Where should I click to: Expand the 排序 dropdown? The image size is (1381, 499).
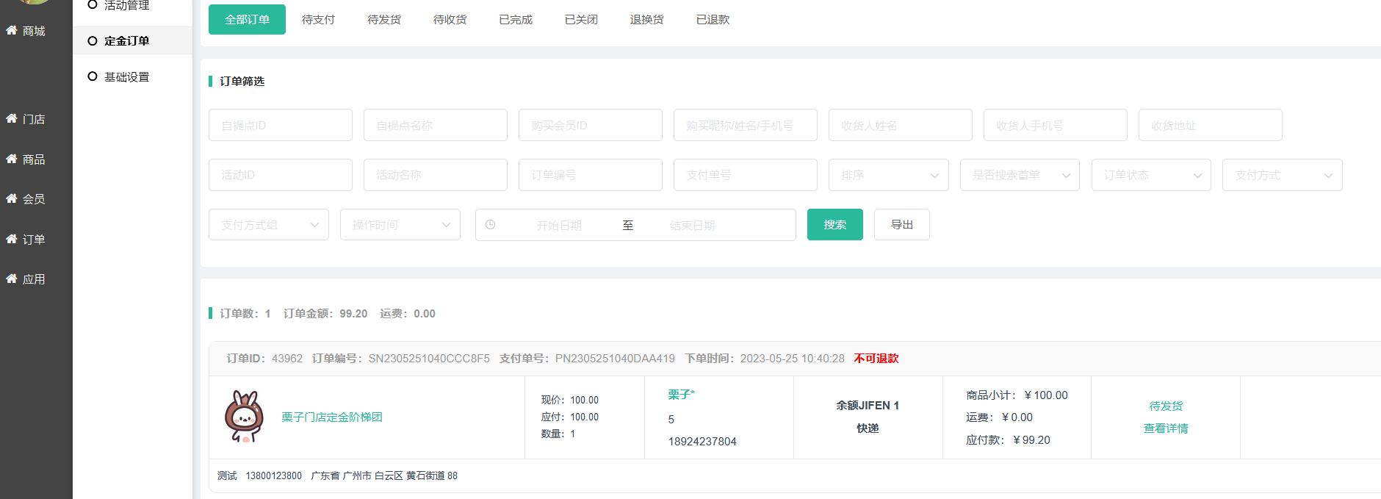888,175
